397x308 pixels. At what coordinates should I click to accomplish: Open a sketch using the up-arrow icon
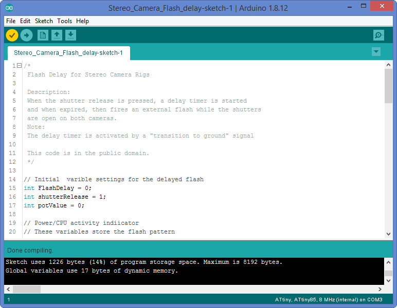coord(57,35)
